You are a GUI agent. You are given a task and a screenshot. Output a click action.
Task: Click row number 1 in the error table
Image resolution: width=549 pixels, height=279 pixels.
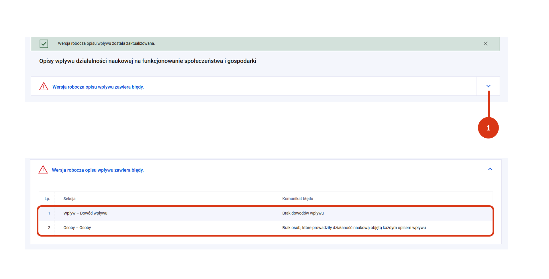pyautogui.click(x=49, y=213)
